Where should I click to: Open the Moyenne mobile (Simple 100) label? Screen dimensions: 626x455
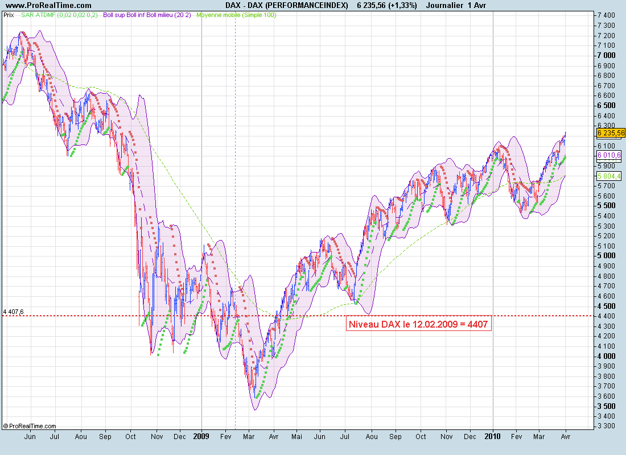[x=236, y=15]
